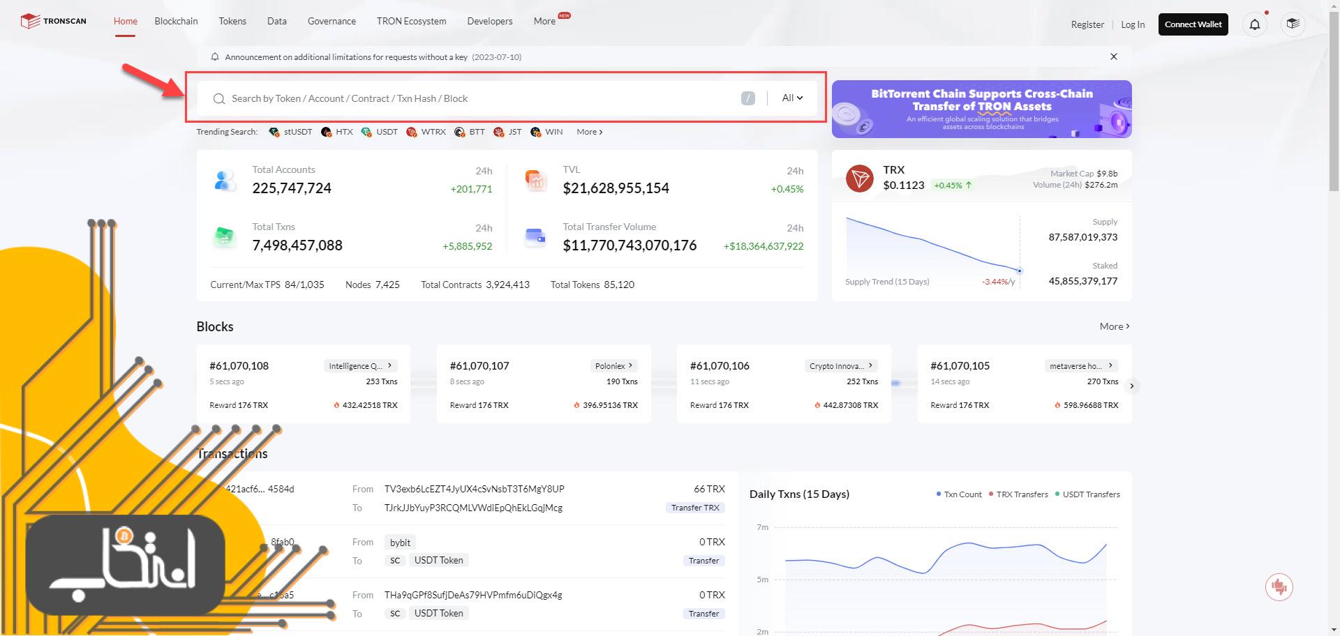The width and height of the screenshot is (1340, 636).
Task: Click the search magnifier icon
Action: (x=219, y=98)
